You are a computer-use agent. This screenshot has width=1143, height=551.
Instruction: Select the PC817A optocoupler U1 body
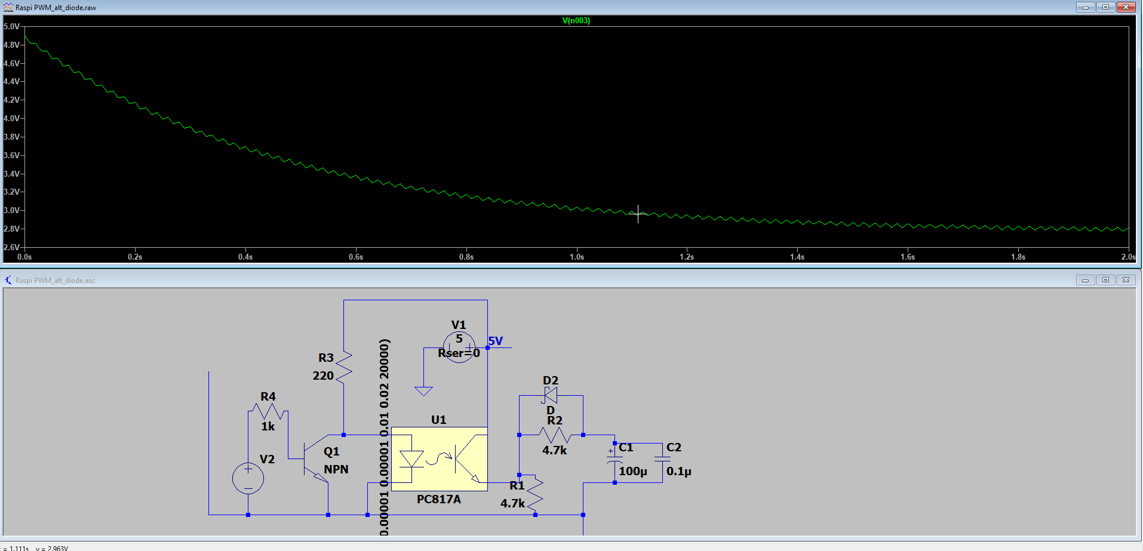[x=439, y=458]
